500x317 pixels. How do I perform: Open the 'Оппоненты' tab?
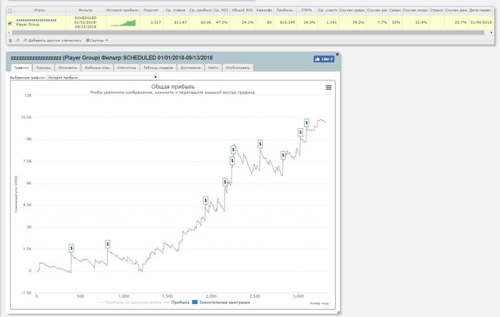[x=68, y=68]
